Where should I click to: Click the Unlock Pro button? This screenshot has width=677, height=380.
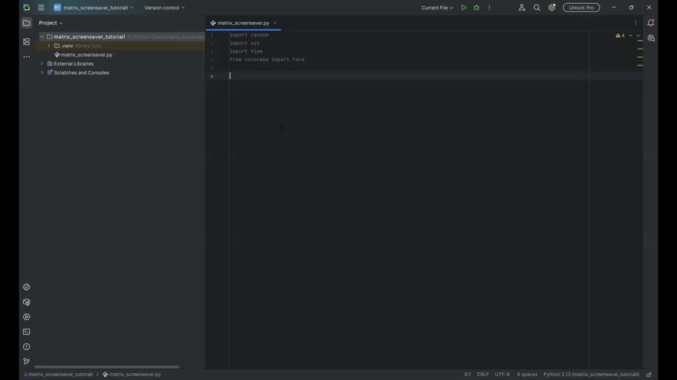point(581,7)
